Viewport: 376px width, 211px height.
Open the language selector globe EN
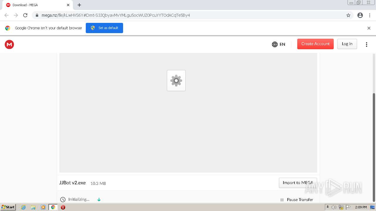point(278,44)
